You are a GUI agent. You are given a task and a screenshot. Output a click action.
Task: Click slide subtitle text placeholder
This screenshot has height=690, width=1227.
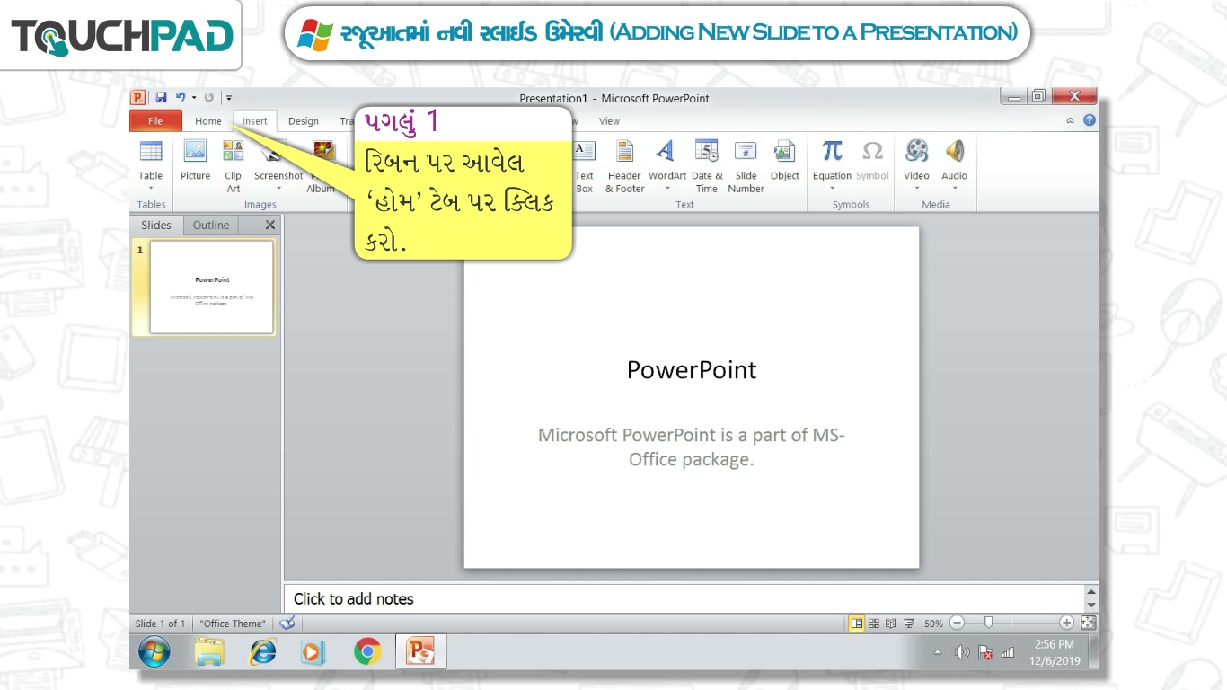click(x=692, y=447)
